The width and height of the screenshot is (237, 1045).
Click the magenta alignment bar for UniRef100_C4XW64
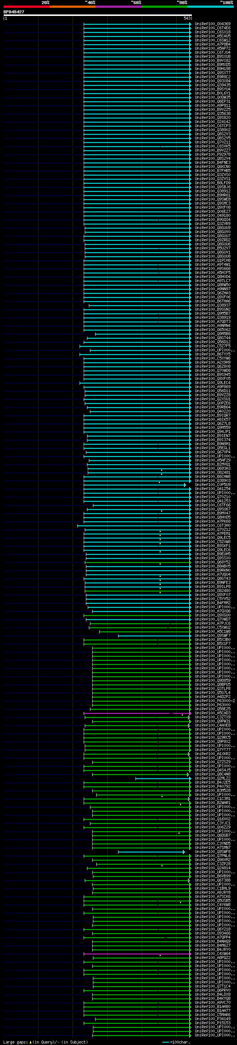click(x=137, y=954)
